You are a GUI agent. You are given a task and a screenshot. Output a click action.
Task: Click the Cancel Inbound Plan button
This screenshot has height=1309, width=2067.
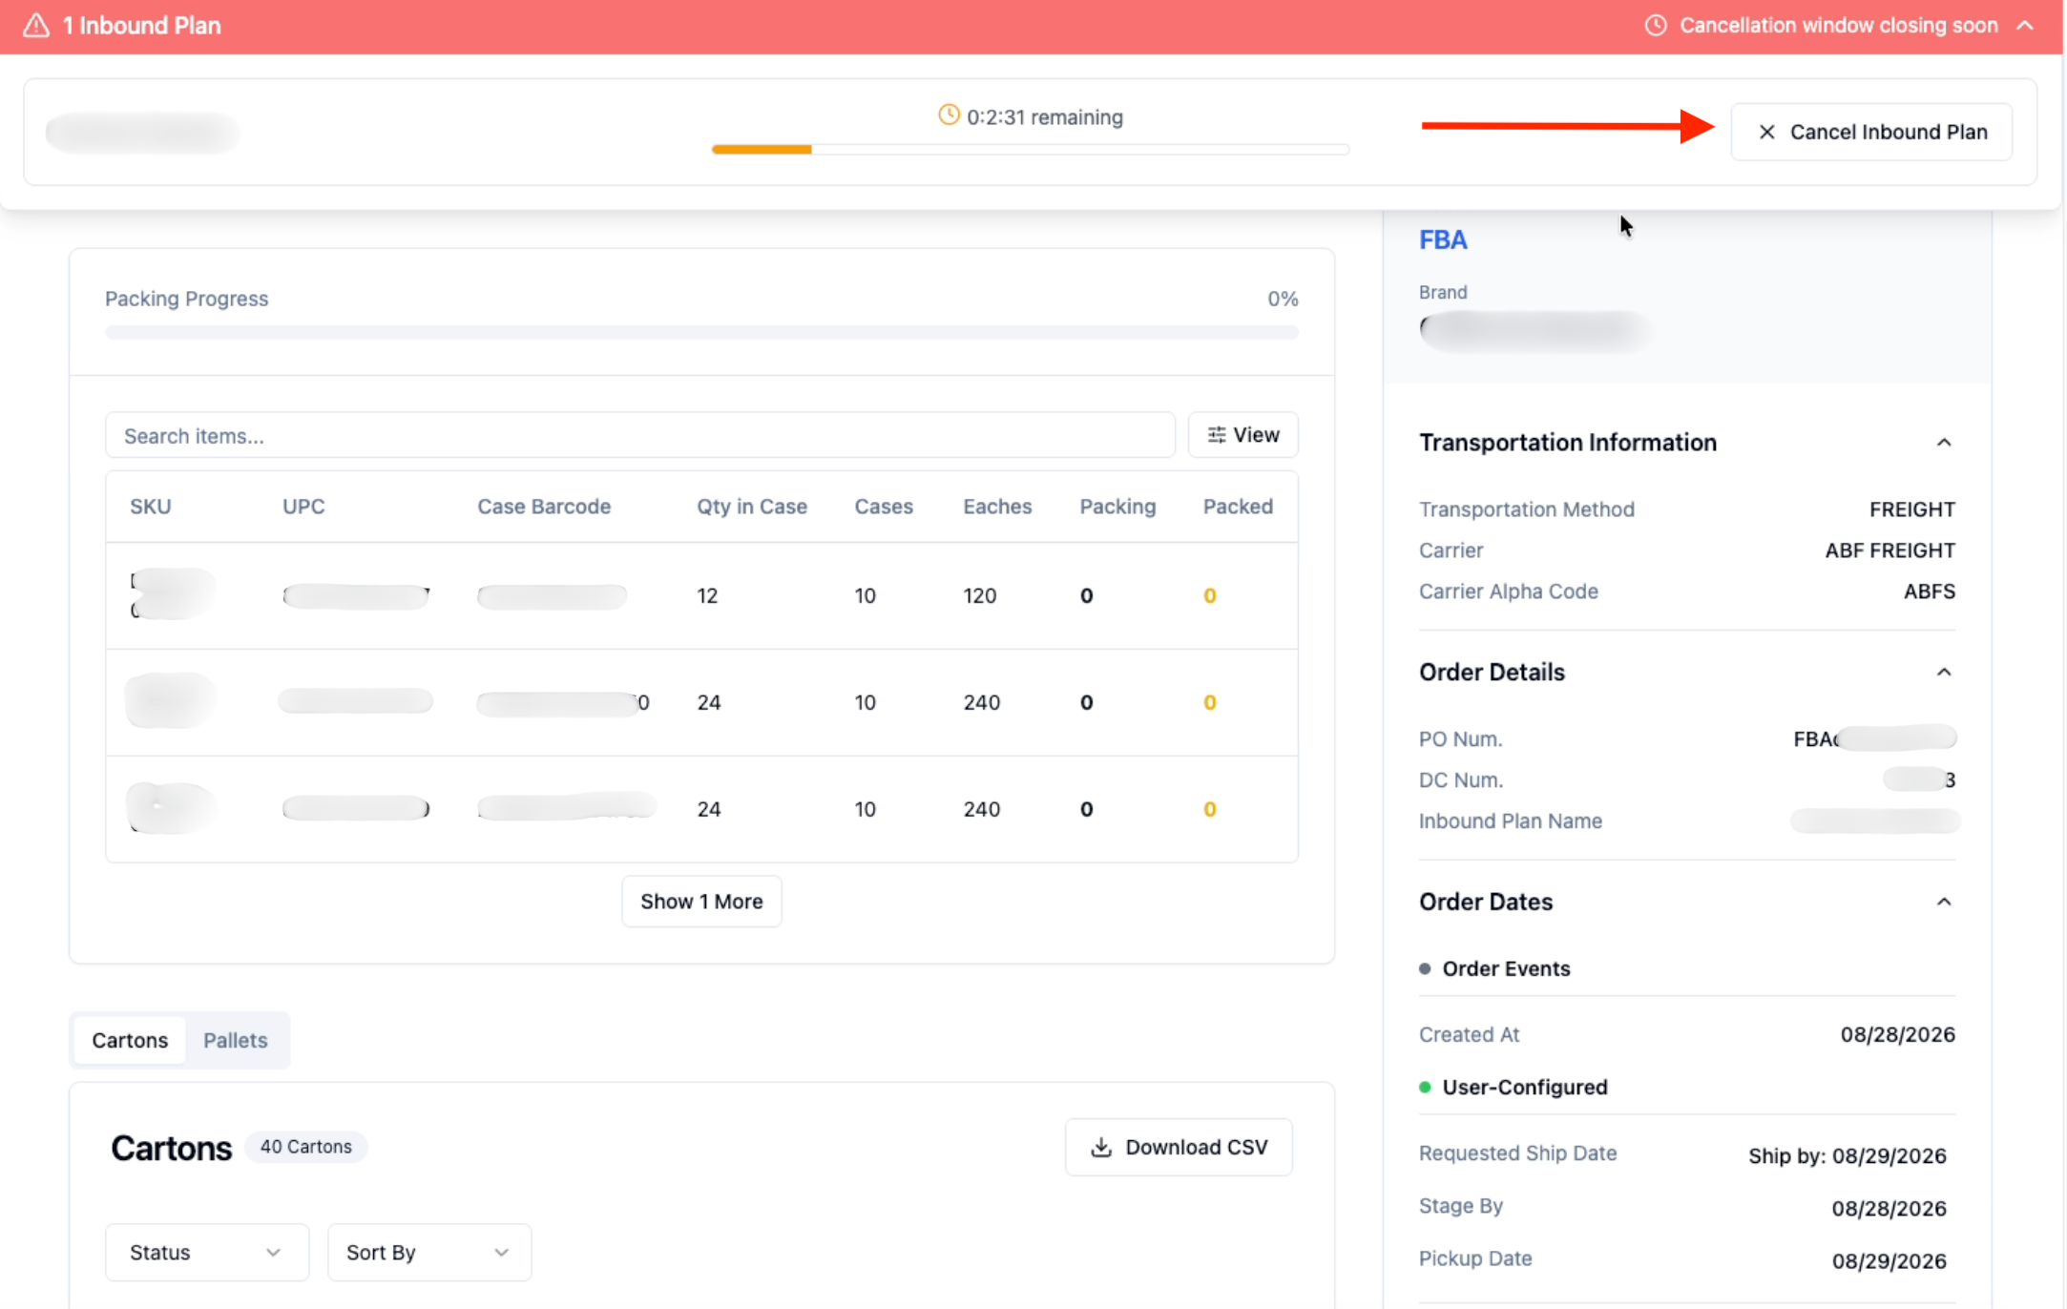1871,132
